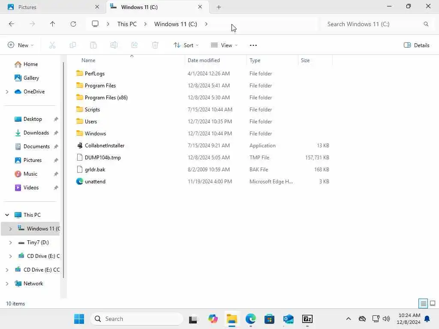The height and width of the screenshot is (329, 439).
Task: Open the Sort dropdown menu
Action: point(186,45)
